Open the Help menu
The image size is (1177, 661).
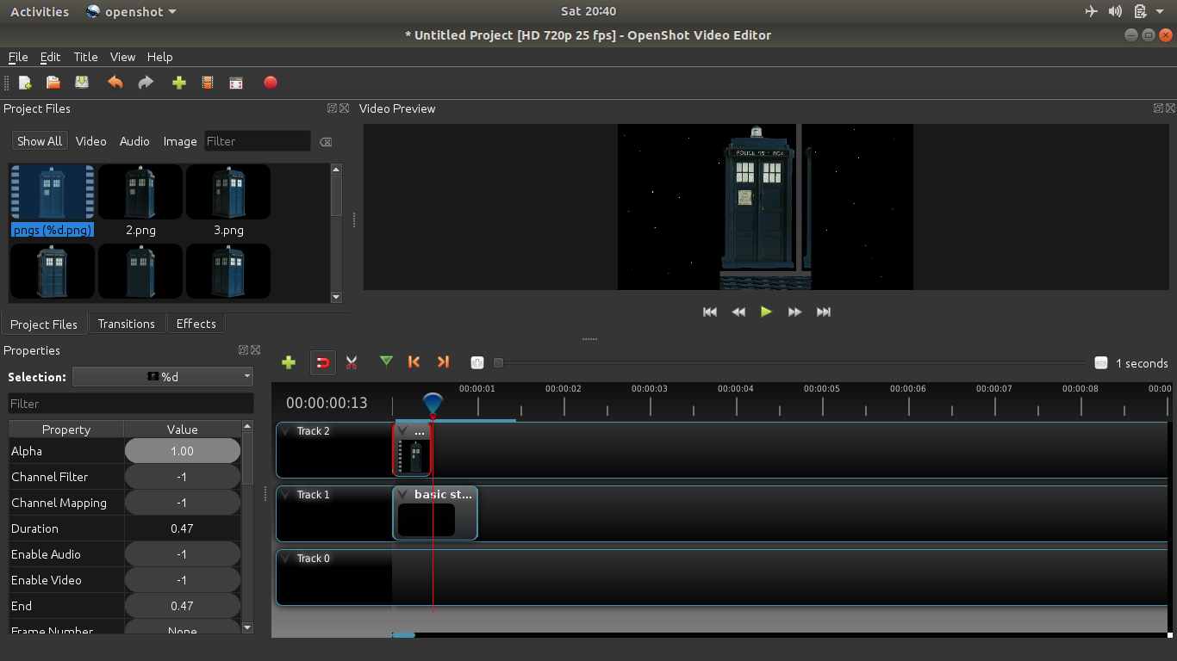pyautogui.click(x=159, y=57)
